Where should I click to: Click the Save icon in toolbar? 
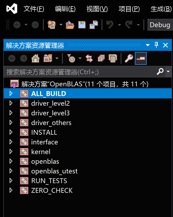[82, 25]
